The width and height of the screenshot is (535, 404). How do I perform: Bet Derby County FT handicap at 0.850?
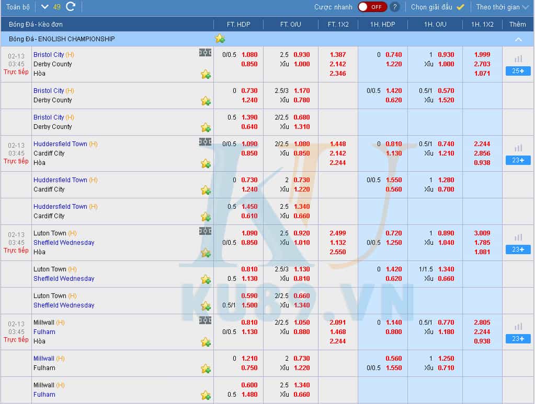249,64
